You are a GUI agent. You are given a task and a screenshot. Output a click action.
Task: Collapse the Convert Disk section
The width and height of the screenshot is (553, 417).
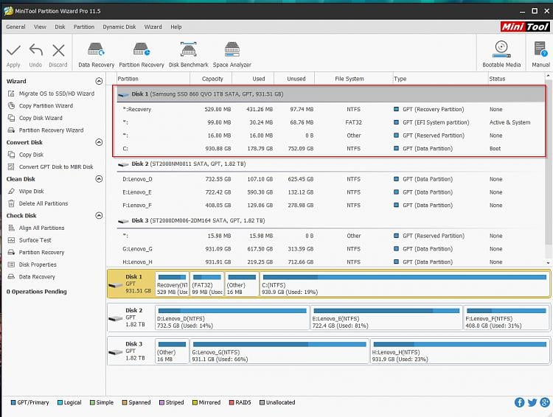click(100, 143)
